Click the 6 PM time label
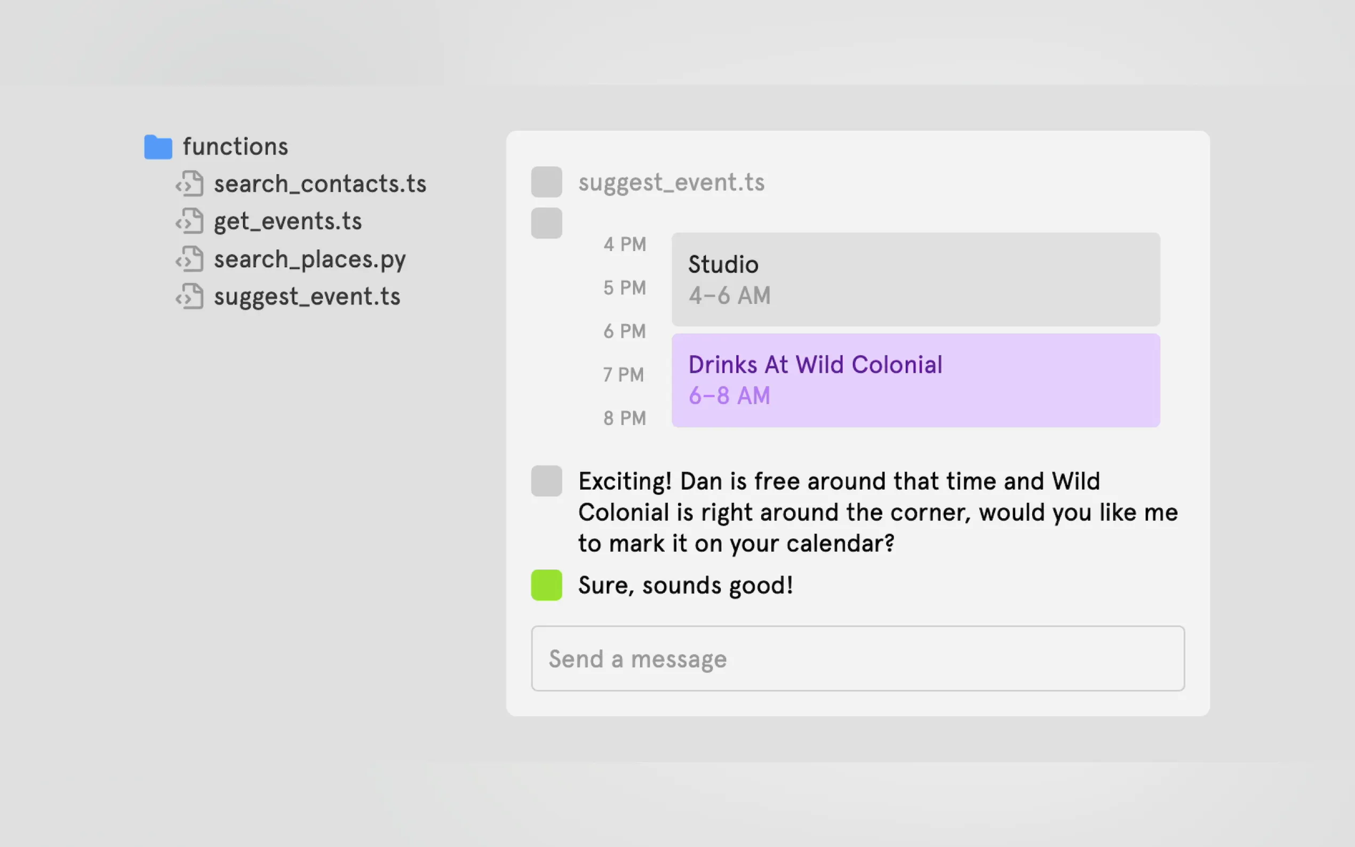1355x847 pixels. coord(625,331)
